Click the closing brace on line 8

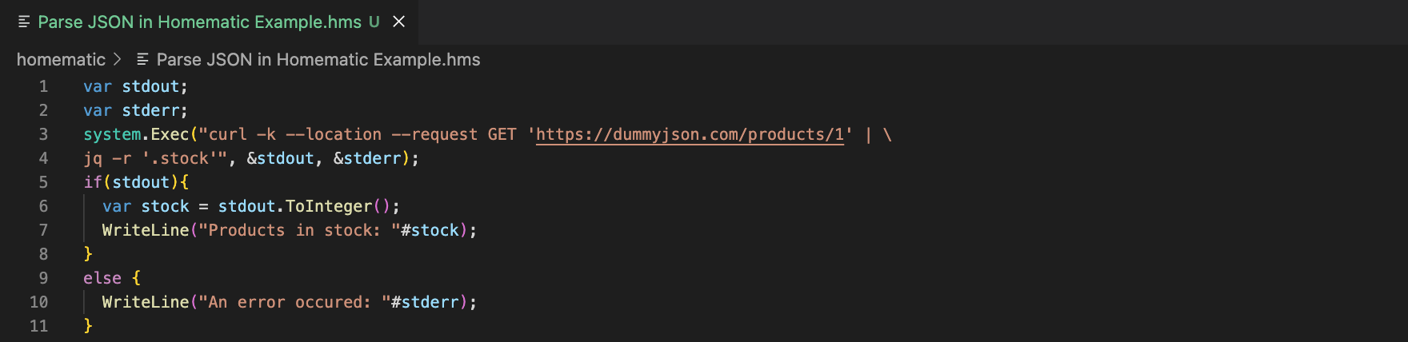tap(88, 254)
